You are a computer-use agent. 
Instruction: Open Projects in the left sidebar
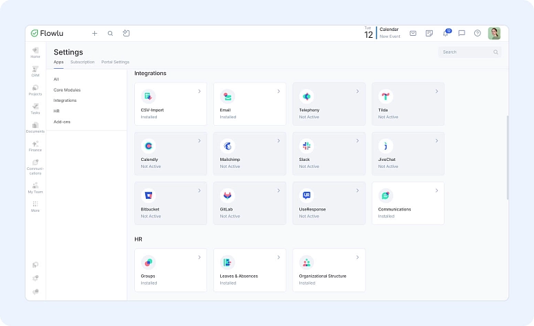pos(35,90)
